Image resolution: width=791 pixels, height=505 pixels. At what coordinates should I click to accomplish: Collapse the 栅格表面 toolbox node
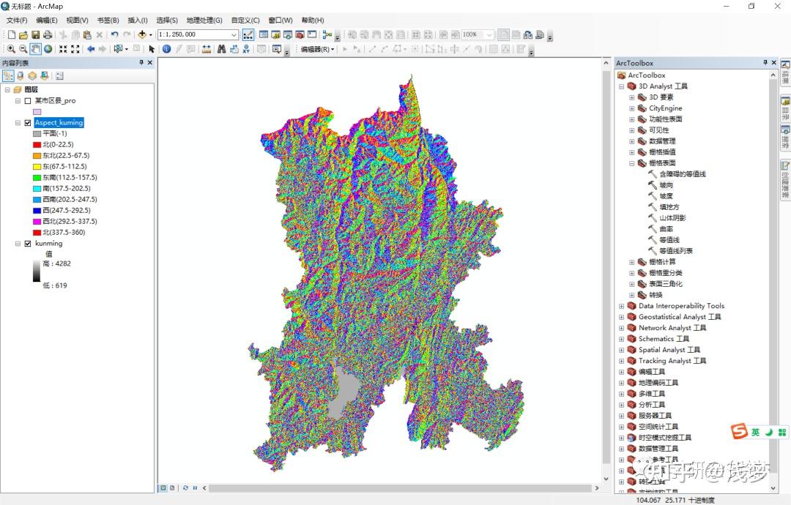(x=631, y=162)
